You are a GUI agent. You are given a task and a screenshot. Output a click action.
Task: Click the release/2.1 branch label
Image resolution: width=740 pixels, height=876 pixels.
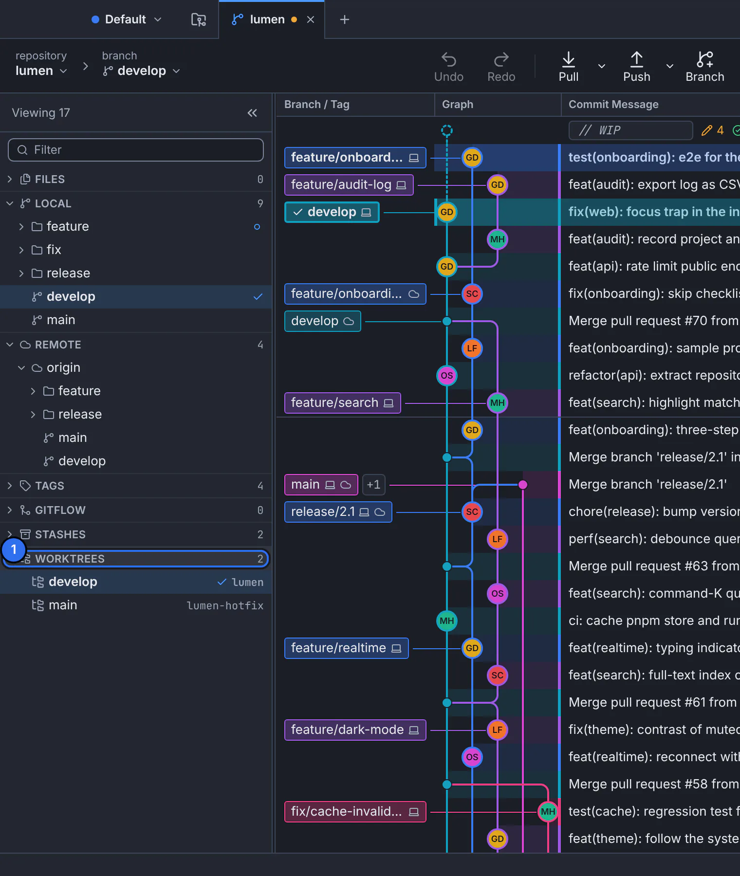coord(338,512)
